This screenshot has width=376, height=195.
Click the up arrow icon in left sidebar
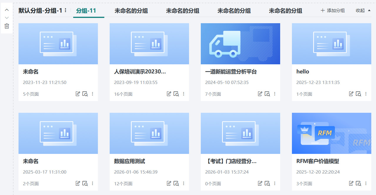[6, 10]
